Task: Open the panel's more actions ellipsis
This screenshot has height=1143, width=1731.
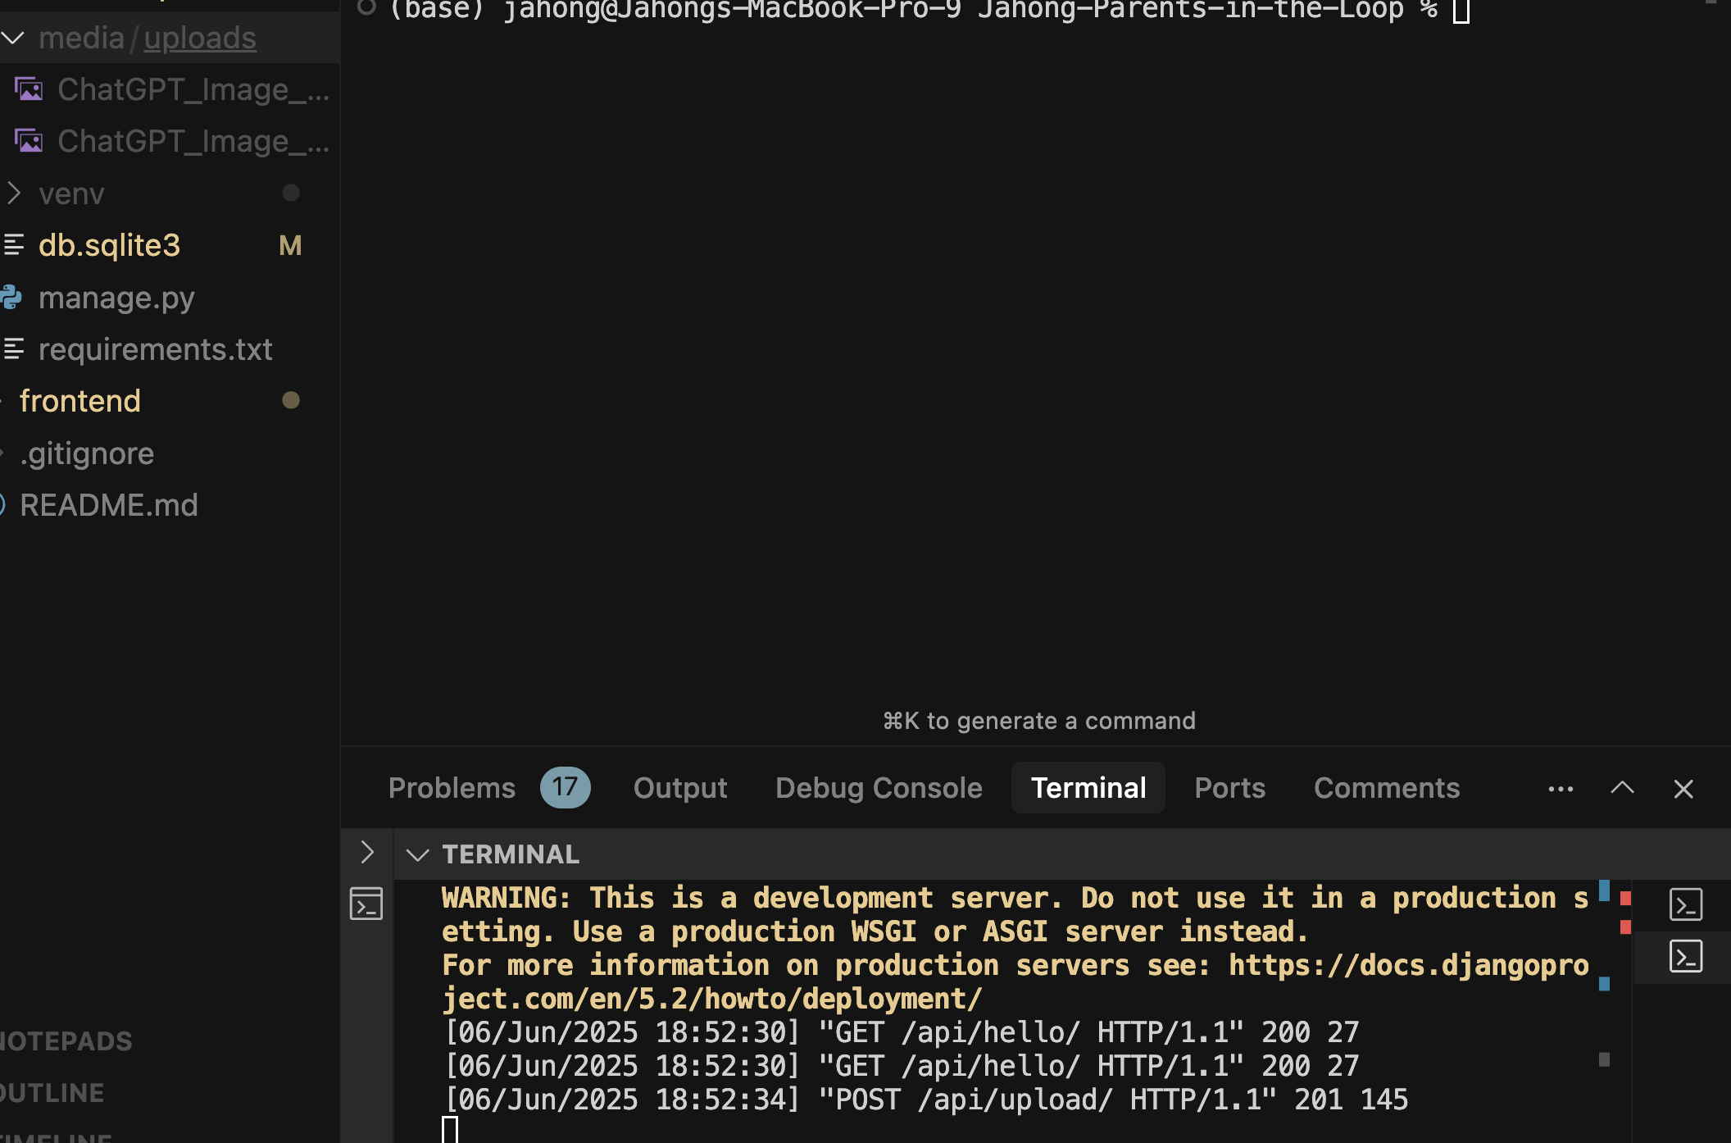Action: [x=1561, y=789]
